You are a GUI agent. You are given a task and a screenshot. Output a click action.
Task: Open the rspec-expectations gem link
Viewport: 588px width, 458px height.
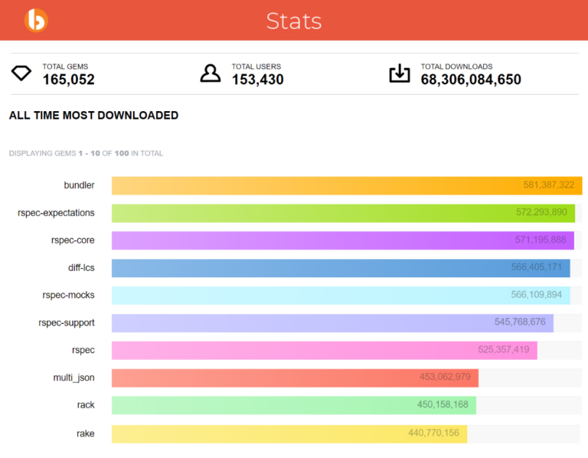point(56,213)
